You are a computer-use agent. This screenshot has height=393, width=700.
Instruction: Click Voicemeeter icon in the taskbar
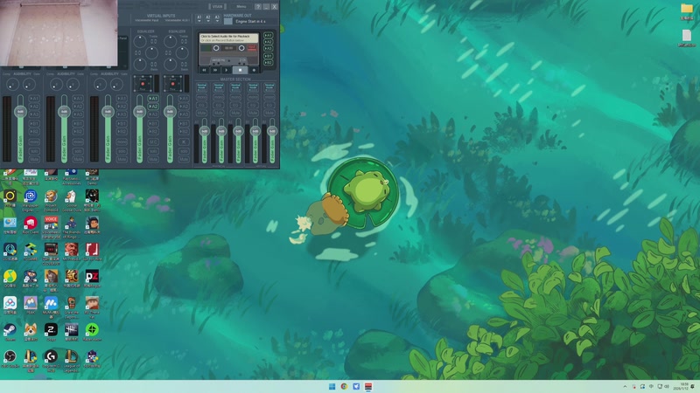click(368, 386)
